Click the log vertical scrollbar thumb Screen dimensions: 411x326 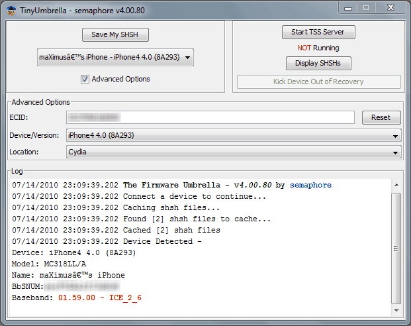pos(396,248)
